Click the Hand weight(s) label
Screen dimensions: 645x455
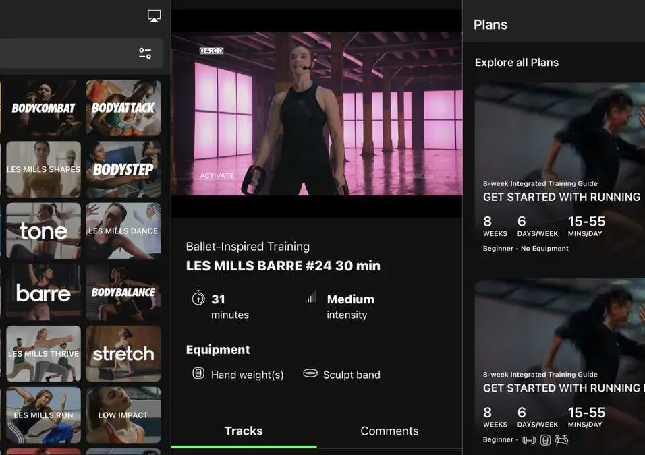(x=247, y=375)
